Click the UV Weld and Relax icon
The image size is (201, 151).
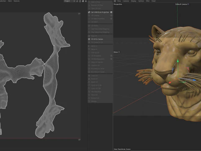(x=89, y=18)
